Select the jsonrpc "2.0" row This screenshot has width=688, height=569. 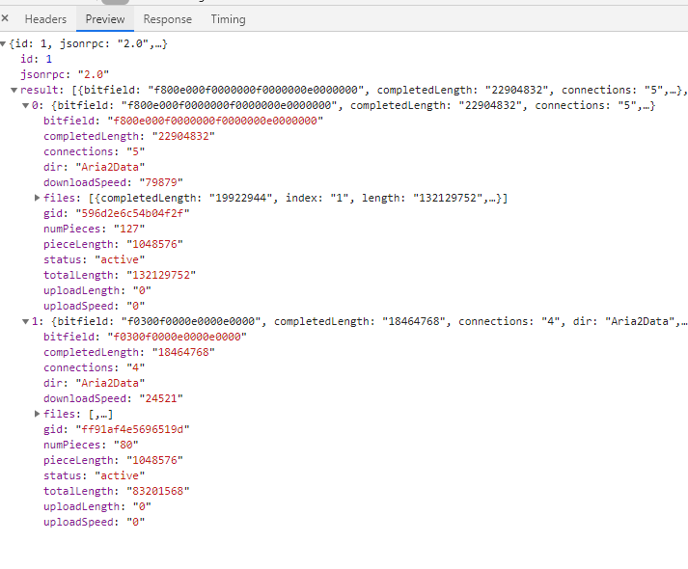click(65, 74)
